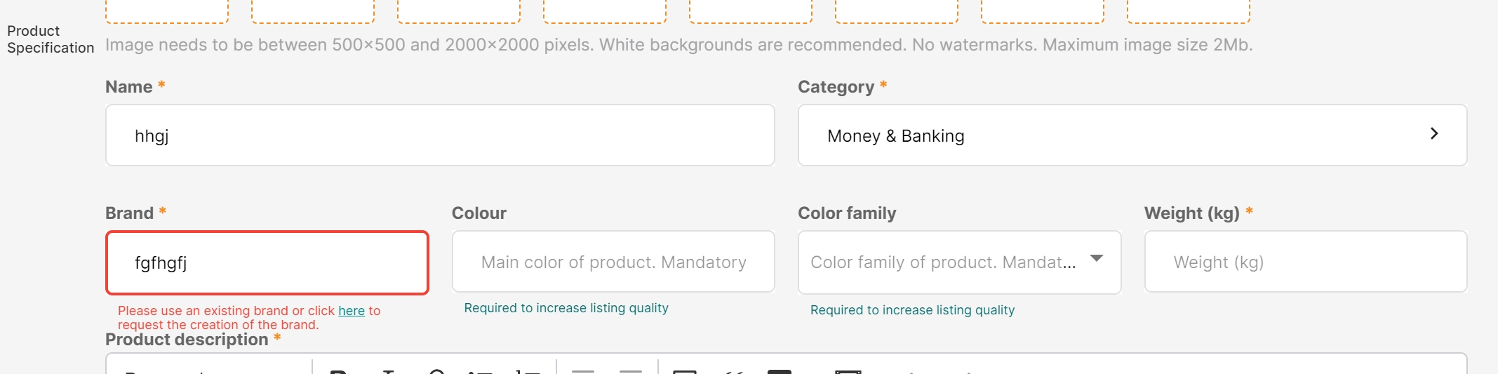Toggle Bold in the description editor toolbar
The image size is (1498, 374).
[x=339, y=371]
